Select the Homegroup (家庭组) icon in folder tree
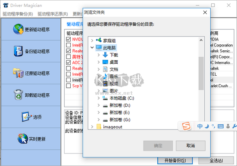The image size is (237, 166). point(99,40)
